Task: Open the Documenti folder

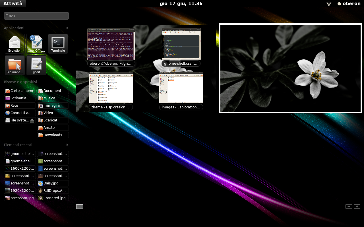Action: tap(53, 91)
